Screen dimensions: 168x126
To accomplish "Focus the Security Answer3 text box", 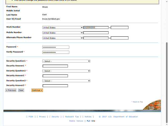I will 55,86.
